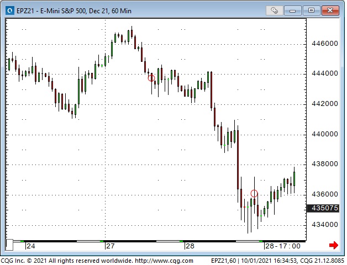Image resolution: width=347 pixels, height=265 pixels.
Task: Close the EPZ21 chart window
Action: 330,10
